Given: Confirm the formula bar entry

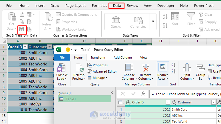Looking at the screenshot, I should (x=133, y=94).
